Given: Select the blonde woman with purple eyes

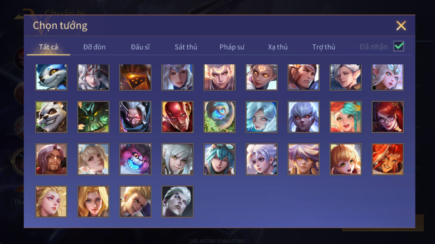Looking at the screenshot, I should pyautogui.click(x=51, y=202).
